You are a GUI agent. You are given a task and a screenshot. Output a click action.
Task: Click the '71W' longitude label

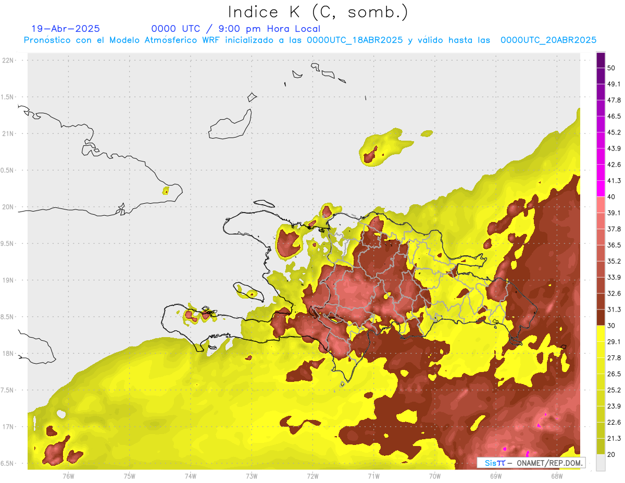point(373,476)
